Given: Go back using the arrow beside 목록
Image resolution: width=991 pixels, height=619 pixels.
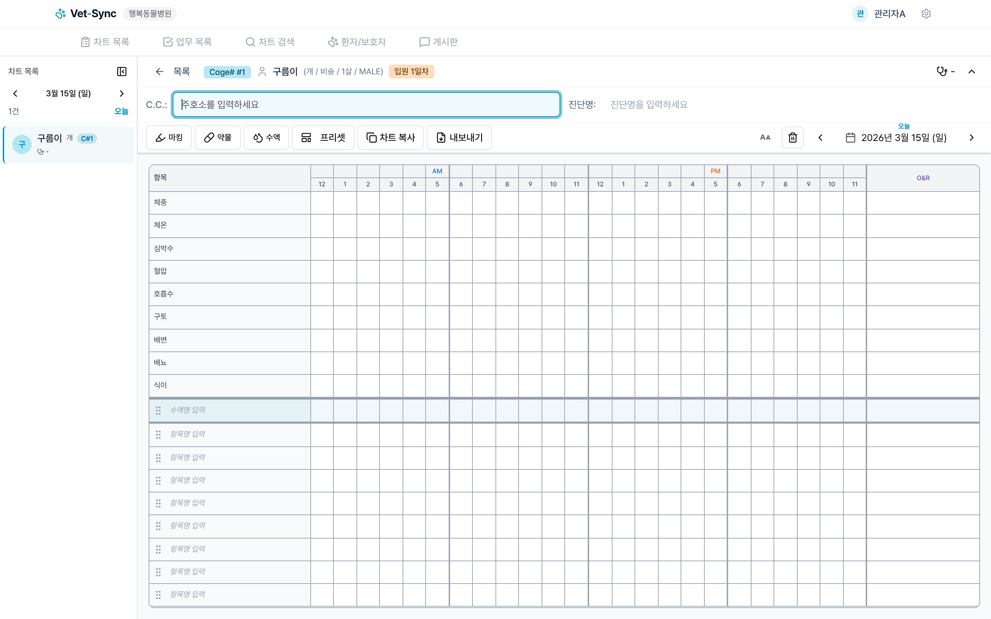Looking at the screenshot, I should [159, 72].
